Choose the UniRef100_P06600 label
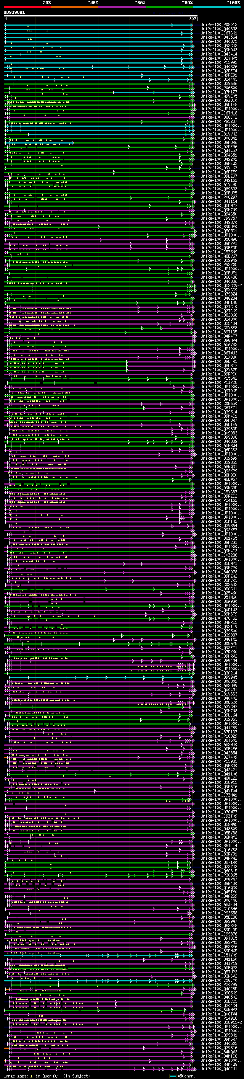This screenshot has width=244, height=1079. pos(219,88)
